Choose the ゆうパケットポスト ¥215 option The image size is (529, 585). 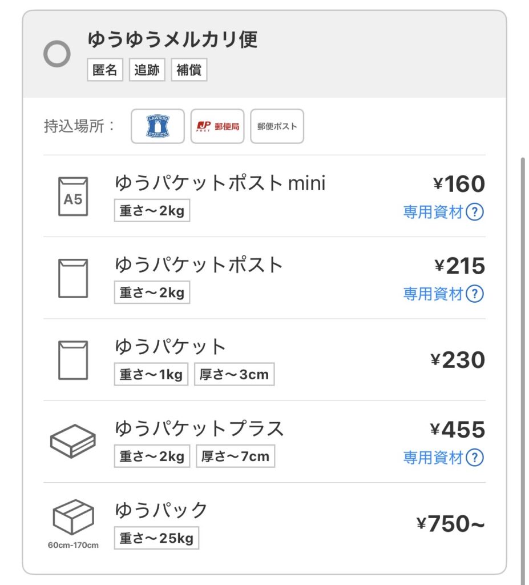(199, 265)
